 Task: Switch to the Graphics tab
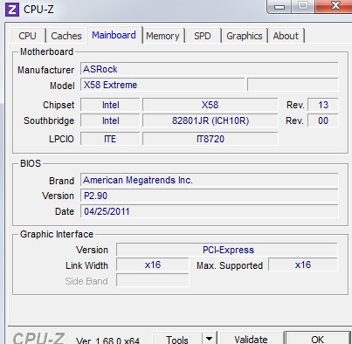coord(245,36)
